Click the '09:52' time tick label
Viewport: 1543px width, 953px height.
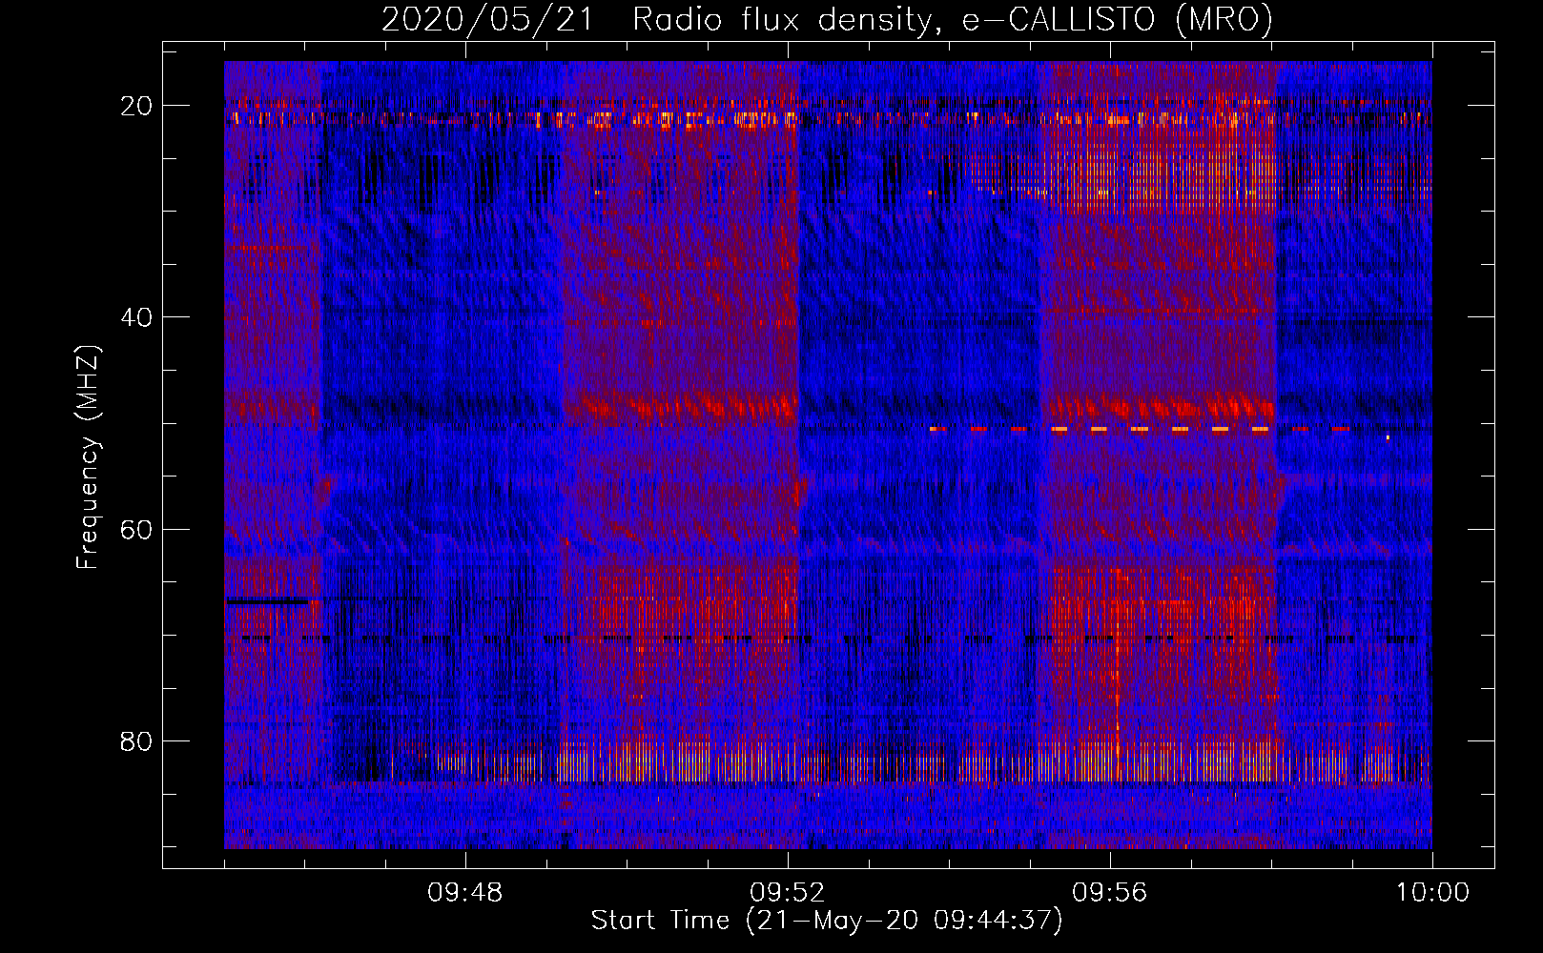click(788, 893)
